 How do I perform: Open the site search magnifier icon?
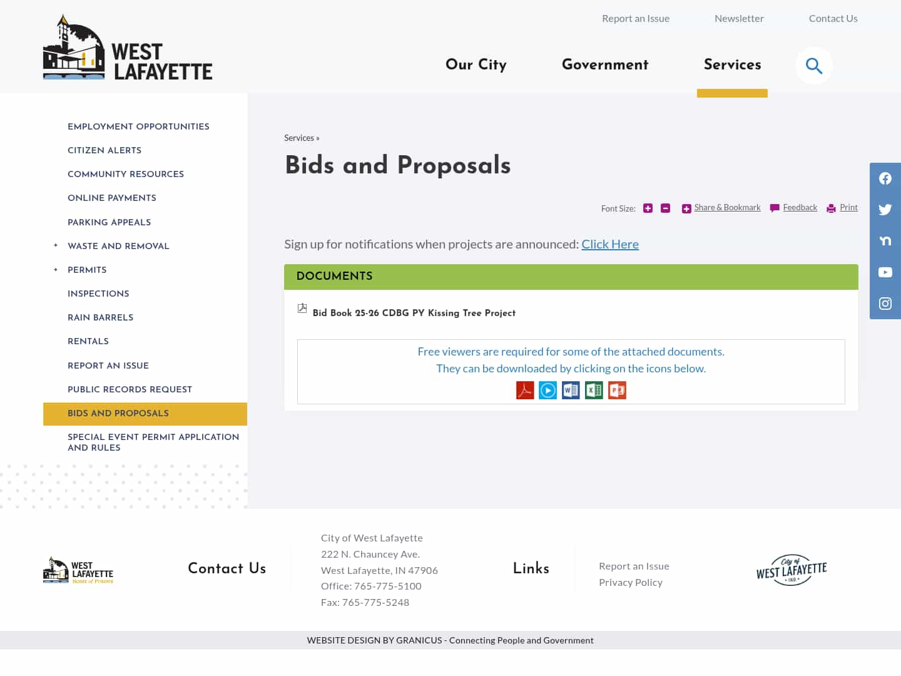click(x=813, y=66)
